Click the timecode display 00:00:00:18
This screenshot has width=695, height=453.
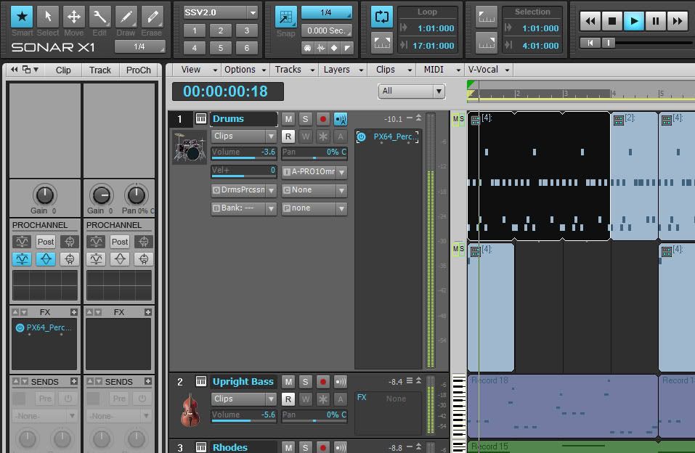pyautogui.click(x=227, y=91)
